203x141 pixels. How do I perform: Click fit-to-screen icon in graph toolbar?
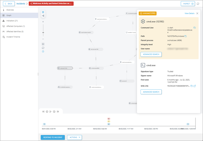pyautogui.click(x=43, y=44)
